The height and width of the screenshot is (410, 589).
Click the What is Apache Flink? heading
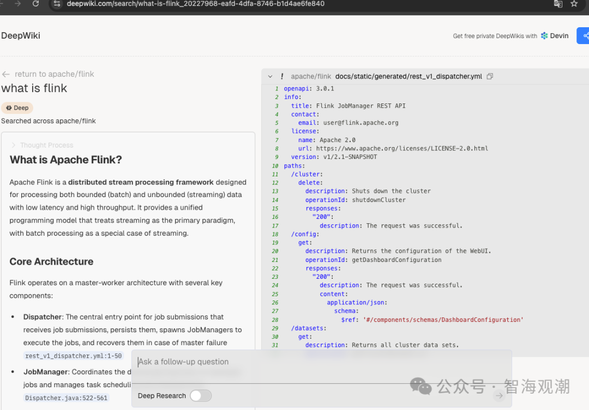tap(66, 160)
